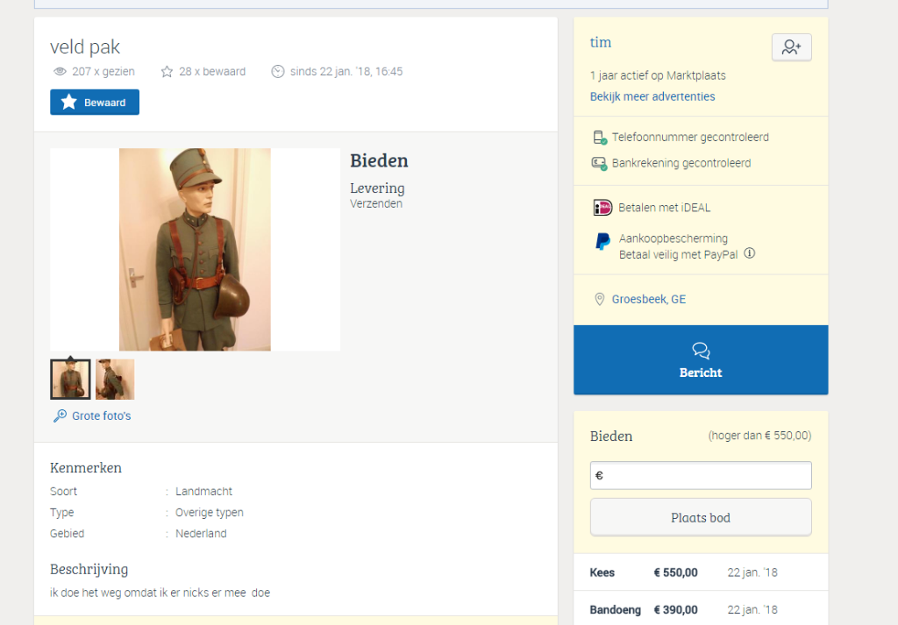Click Bankrekening gecontroleerd text
Image resolution: width=898 pixels, height=625 pixels.
[681, 163]
